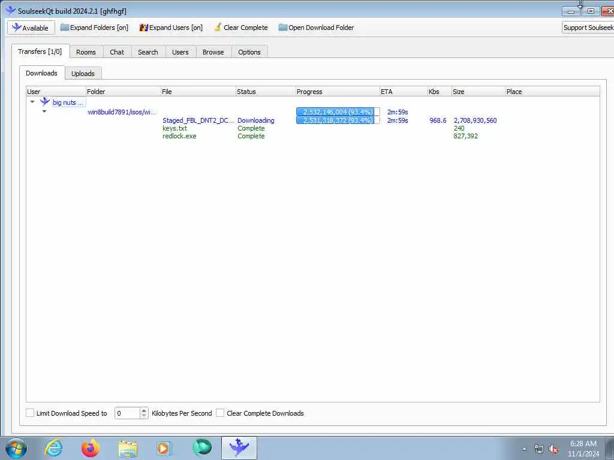Click the Soulseek taskbar icon
The image size is (614, 460).
239,448
